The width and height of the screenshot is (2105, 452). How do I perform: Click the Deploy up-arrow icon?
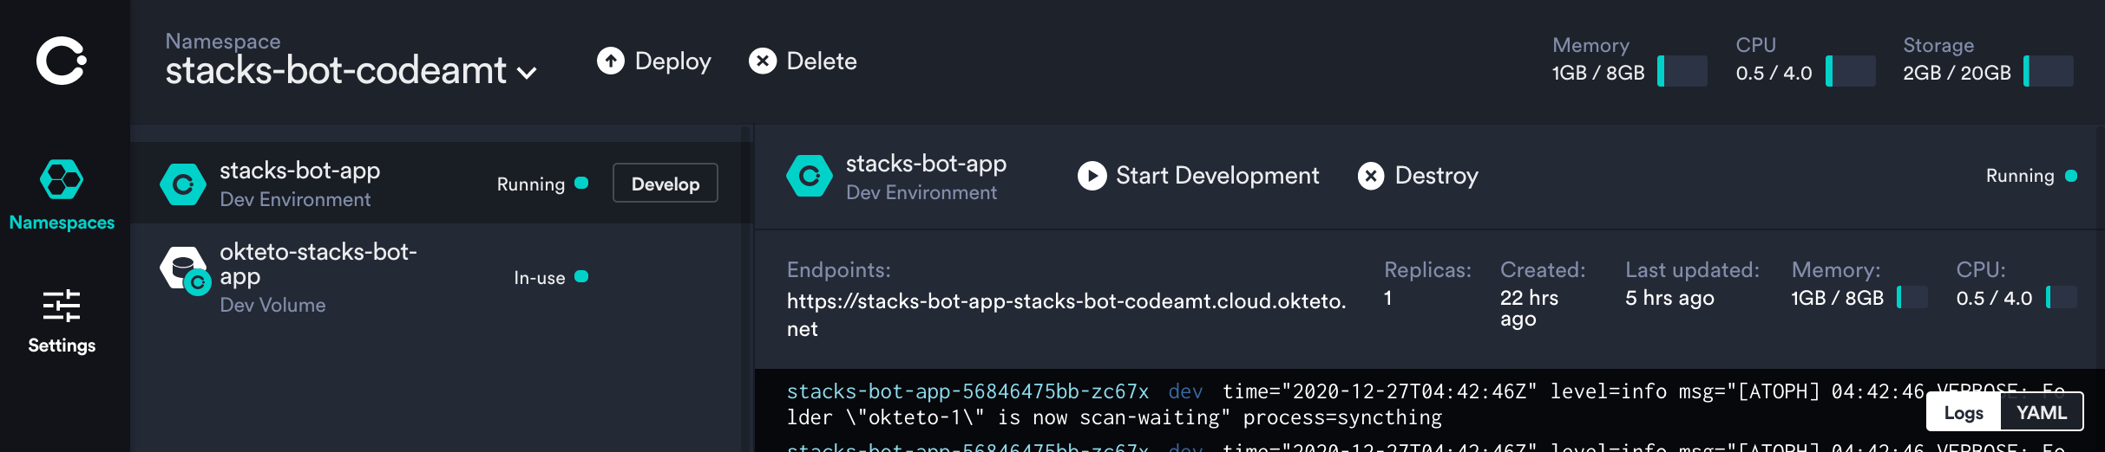point(611,61)
